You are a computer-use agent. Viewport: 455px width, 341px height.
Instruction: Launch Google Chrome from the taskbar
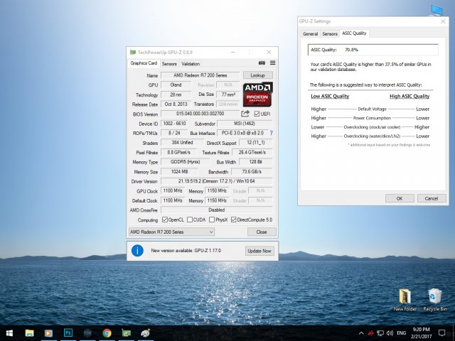coord(107,332)
